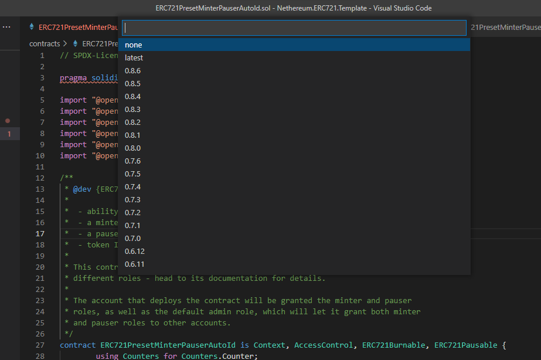Click the 'contract' keyword on line 27
Screen dimensions: 541x360
pyautogui.click(x=77, y=345)
